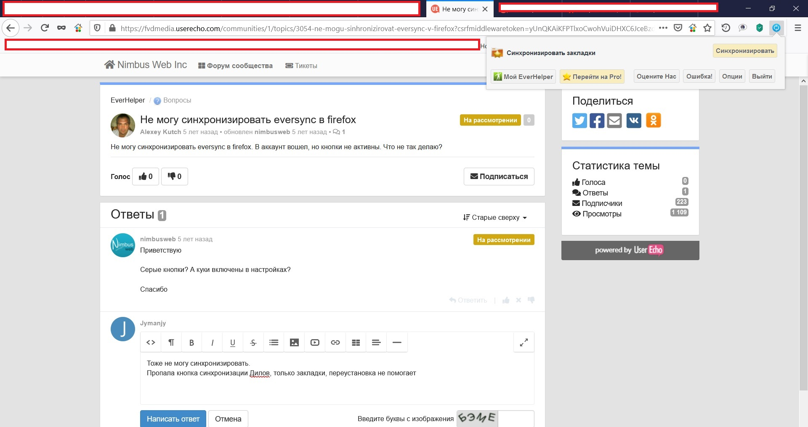Viewport: 808px width, 427px height.
Task: Apply bold formatting in reply
Action: pos(191,343)
